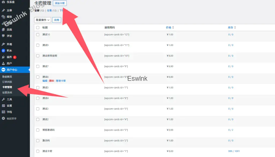
Task: Open 外观 appearance brush icon
Action: pyautogui.click(x=3, y=44)
